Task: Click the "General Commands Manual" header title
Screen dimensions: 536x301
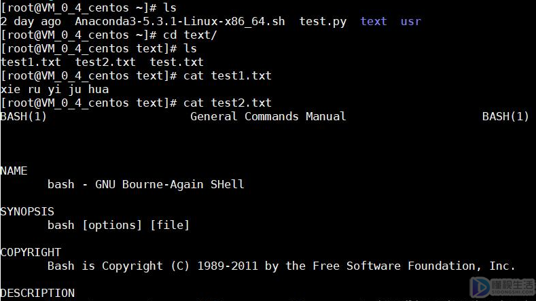Action: coord(268,116)
